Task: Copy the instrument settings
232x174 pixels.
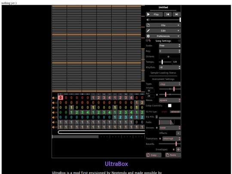Action: tap(153, 155)
